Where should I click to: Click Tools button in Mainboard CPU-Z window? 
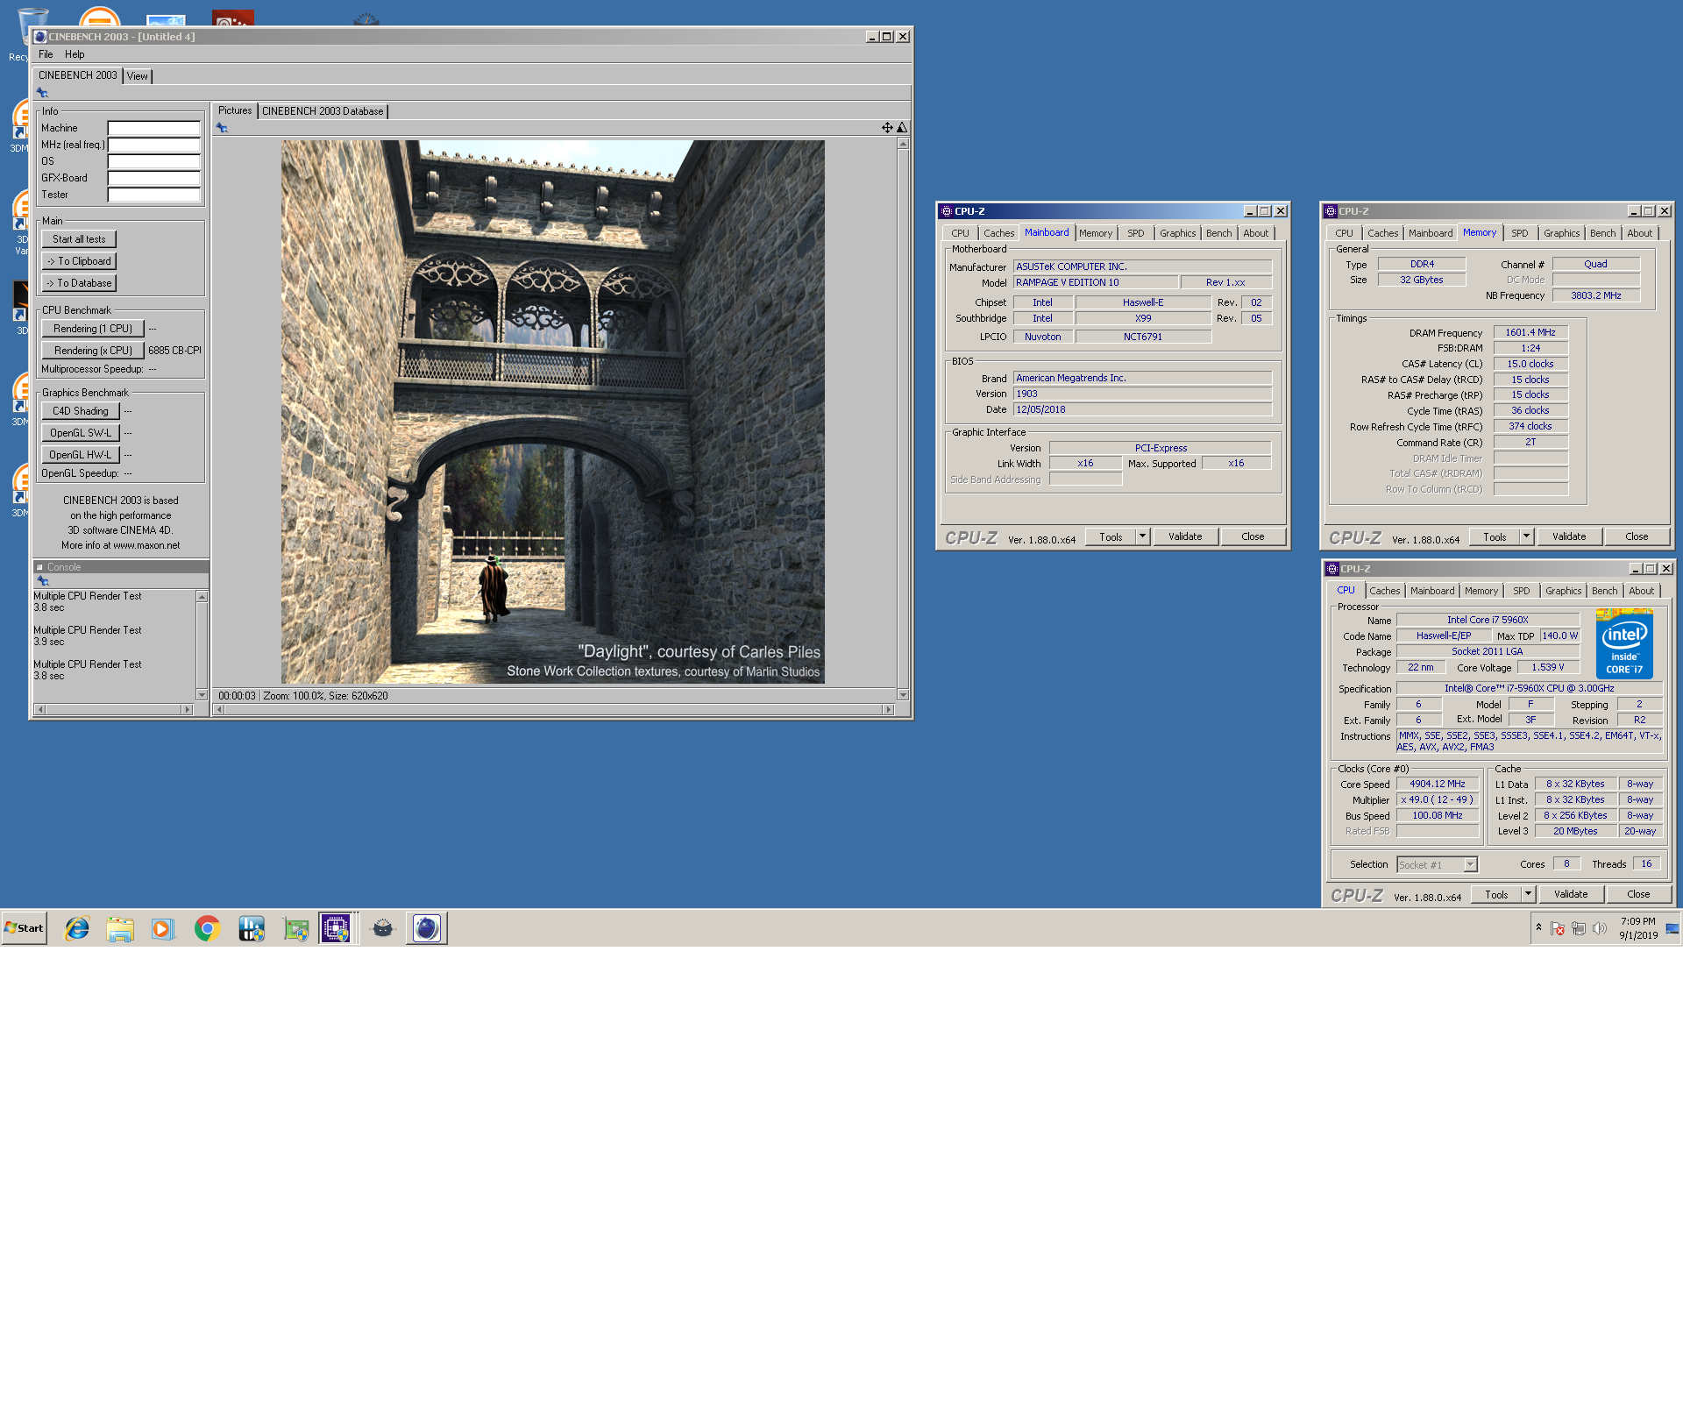pyautogui.click(x=1111, y=536)
